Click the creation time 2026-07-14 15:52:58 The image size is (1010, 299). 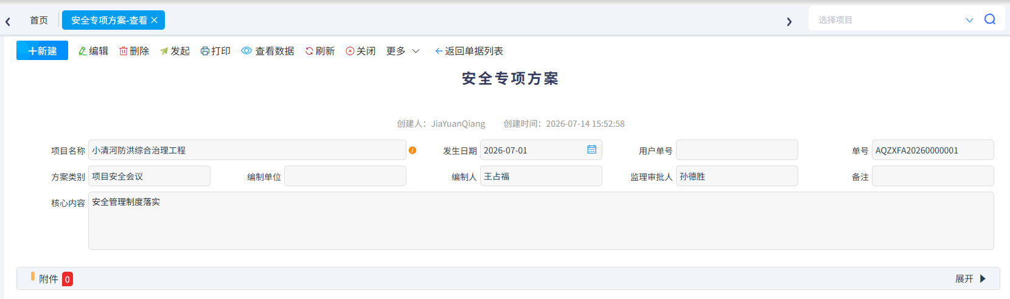[x=585, y=124]
